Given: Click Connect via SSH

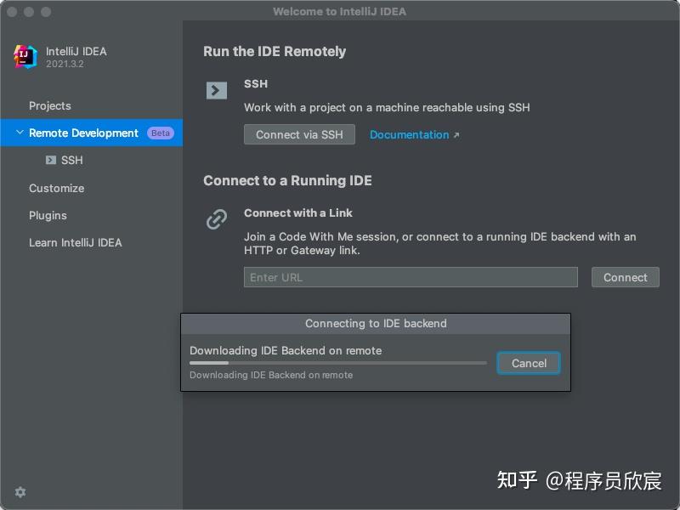Looking at the screenshot, I should coord(299,134).
